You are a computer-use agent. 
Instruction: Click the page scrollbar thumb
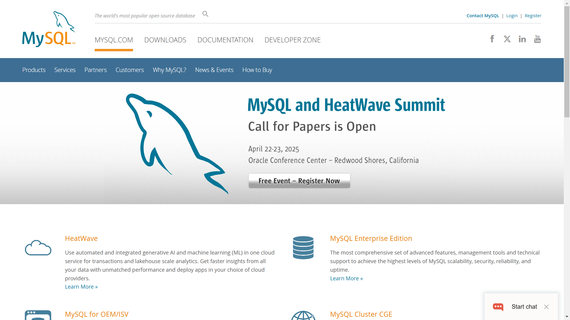[x=567, y=62]
